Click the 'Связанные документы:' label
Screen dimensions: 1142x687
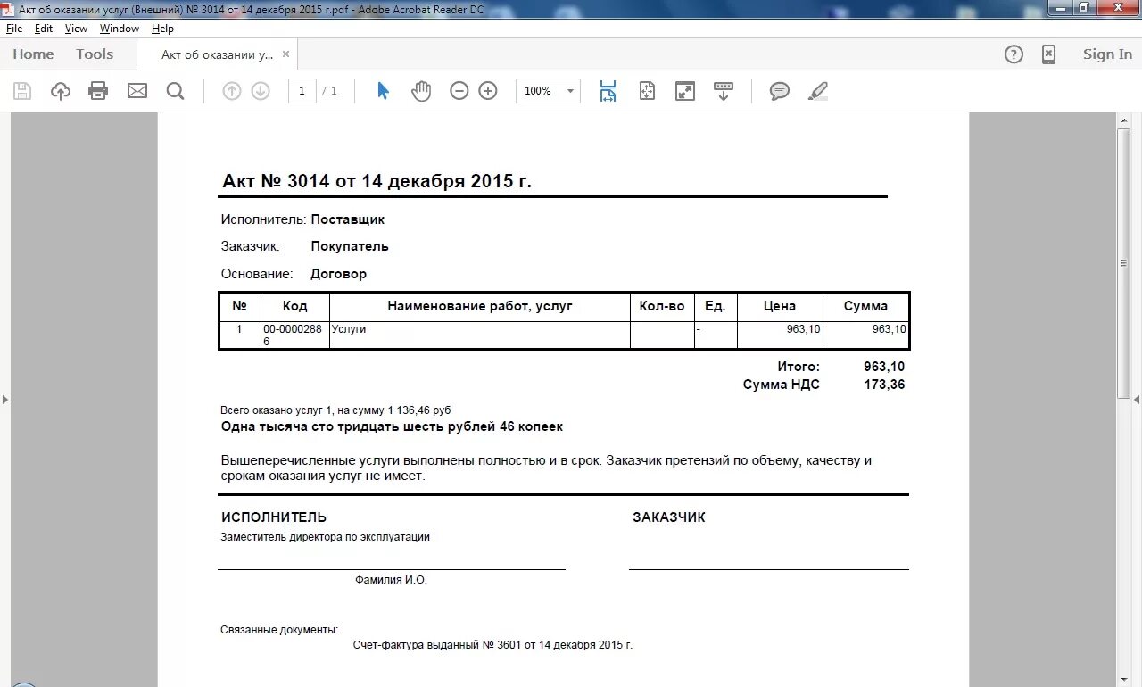[x=279, y=630]
